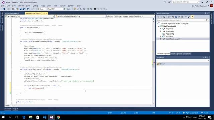Click Sync with Active Document icon
Screen dimensions: 214x120
click(173, 17)
